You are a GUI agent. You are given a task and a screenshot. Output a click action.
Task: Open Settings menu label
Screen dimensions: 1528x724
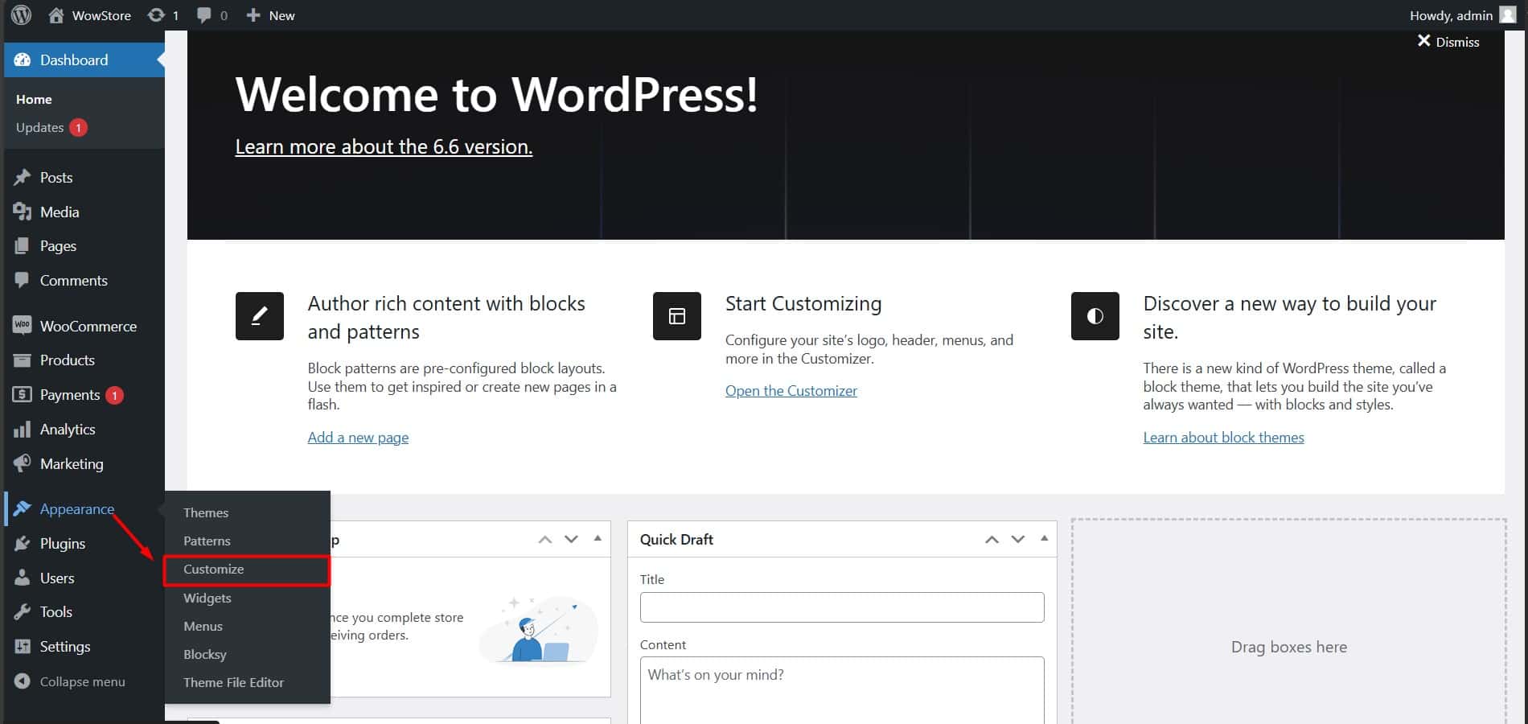65,647
